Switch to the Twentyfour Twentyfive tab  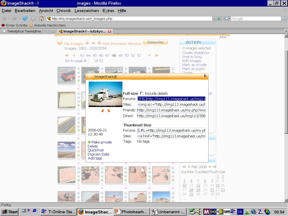point(29,31)
